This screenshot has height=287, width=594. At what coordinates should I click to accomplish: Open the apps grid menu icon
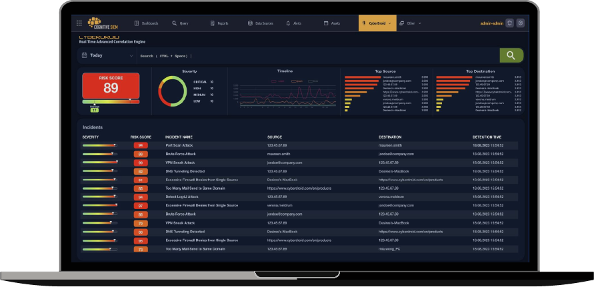pyautogui.click(x=80, y=23)
